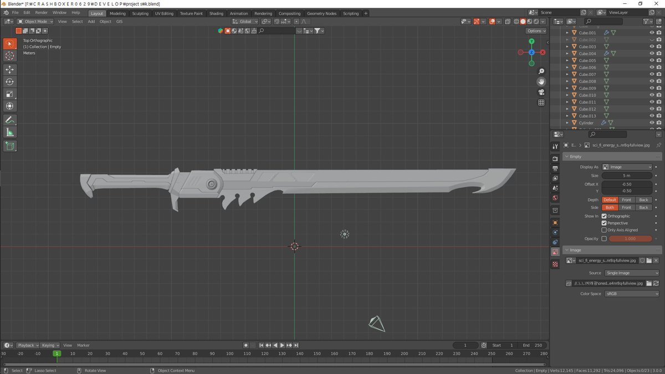Hide Cube.001 in the outliner viewport

pos(652,33)
